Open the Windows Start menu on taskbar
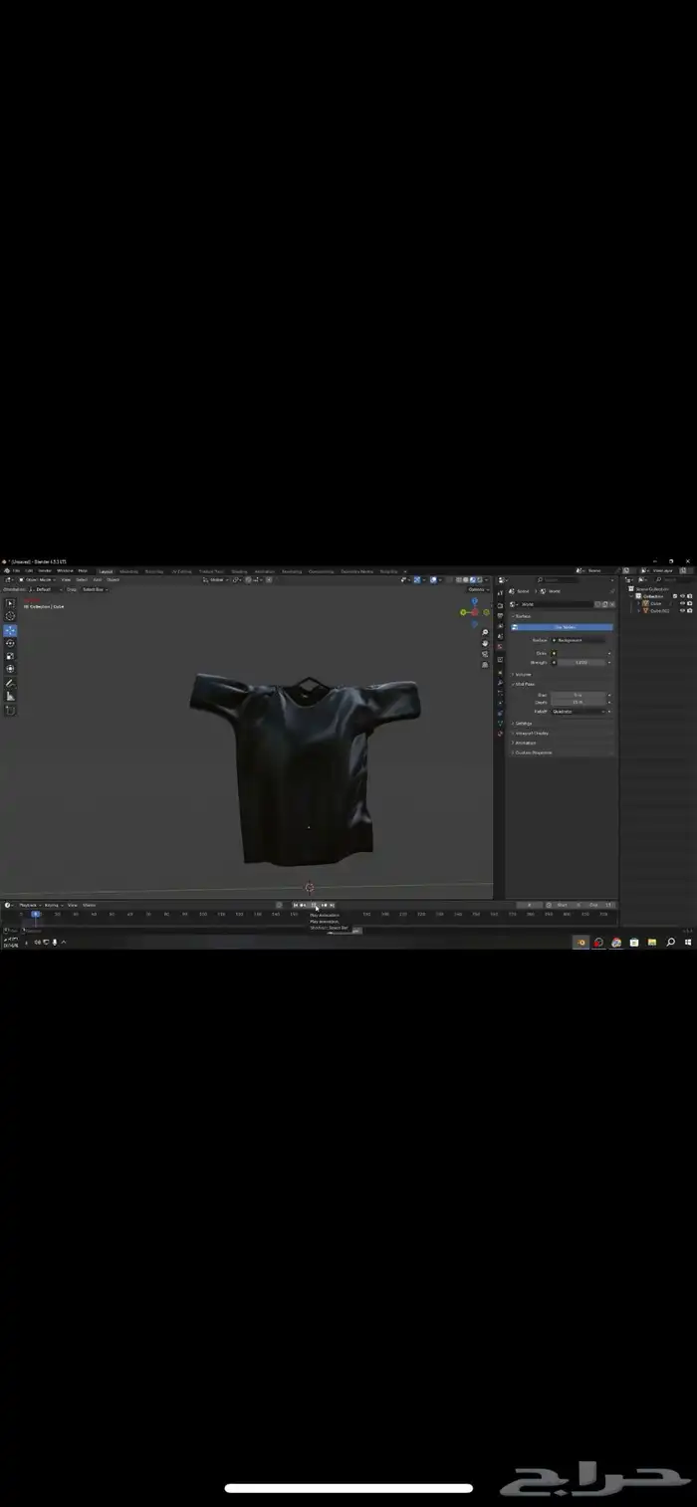 (x=689, y=942)
